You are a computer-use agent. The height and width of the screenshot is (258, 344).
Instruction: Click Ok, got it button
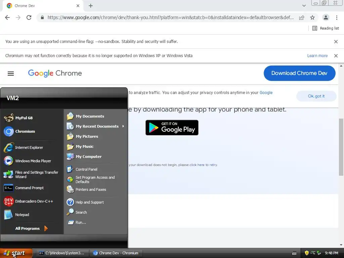coord(316,96)
